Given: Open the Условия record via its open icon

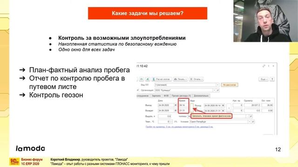Looking at the screenshot, I should [253, 122].
